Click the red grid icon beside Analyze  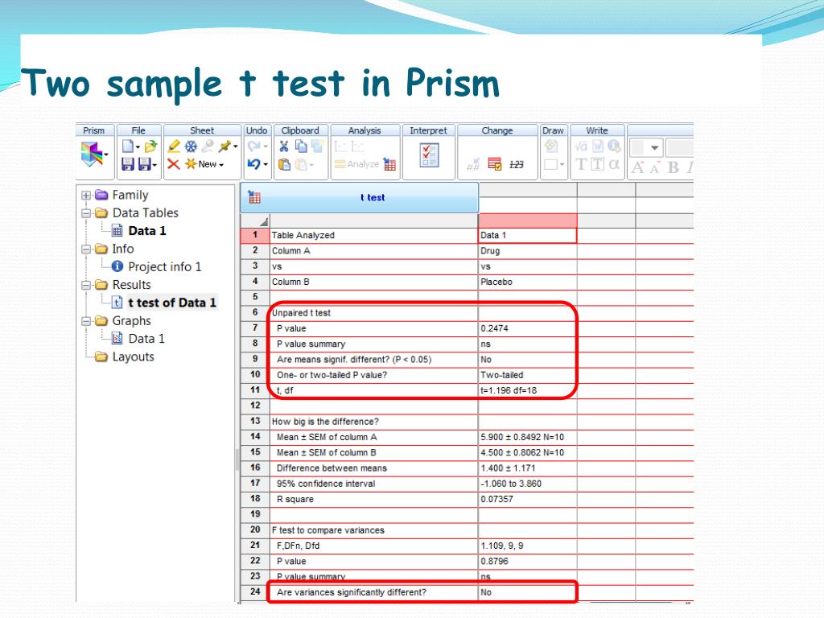389,164
